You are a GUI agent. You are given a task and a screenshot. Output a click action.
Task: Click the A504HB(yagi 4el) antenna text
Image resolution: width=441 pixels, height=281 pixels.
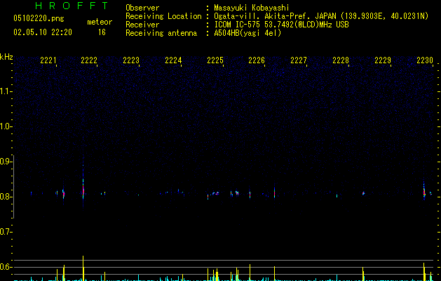(247, 33)
